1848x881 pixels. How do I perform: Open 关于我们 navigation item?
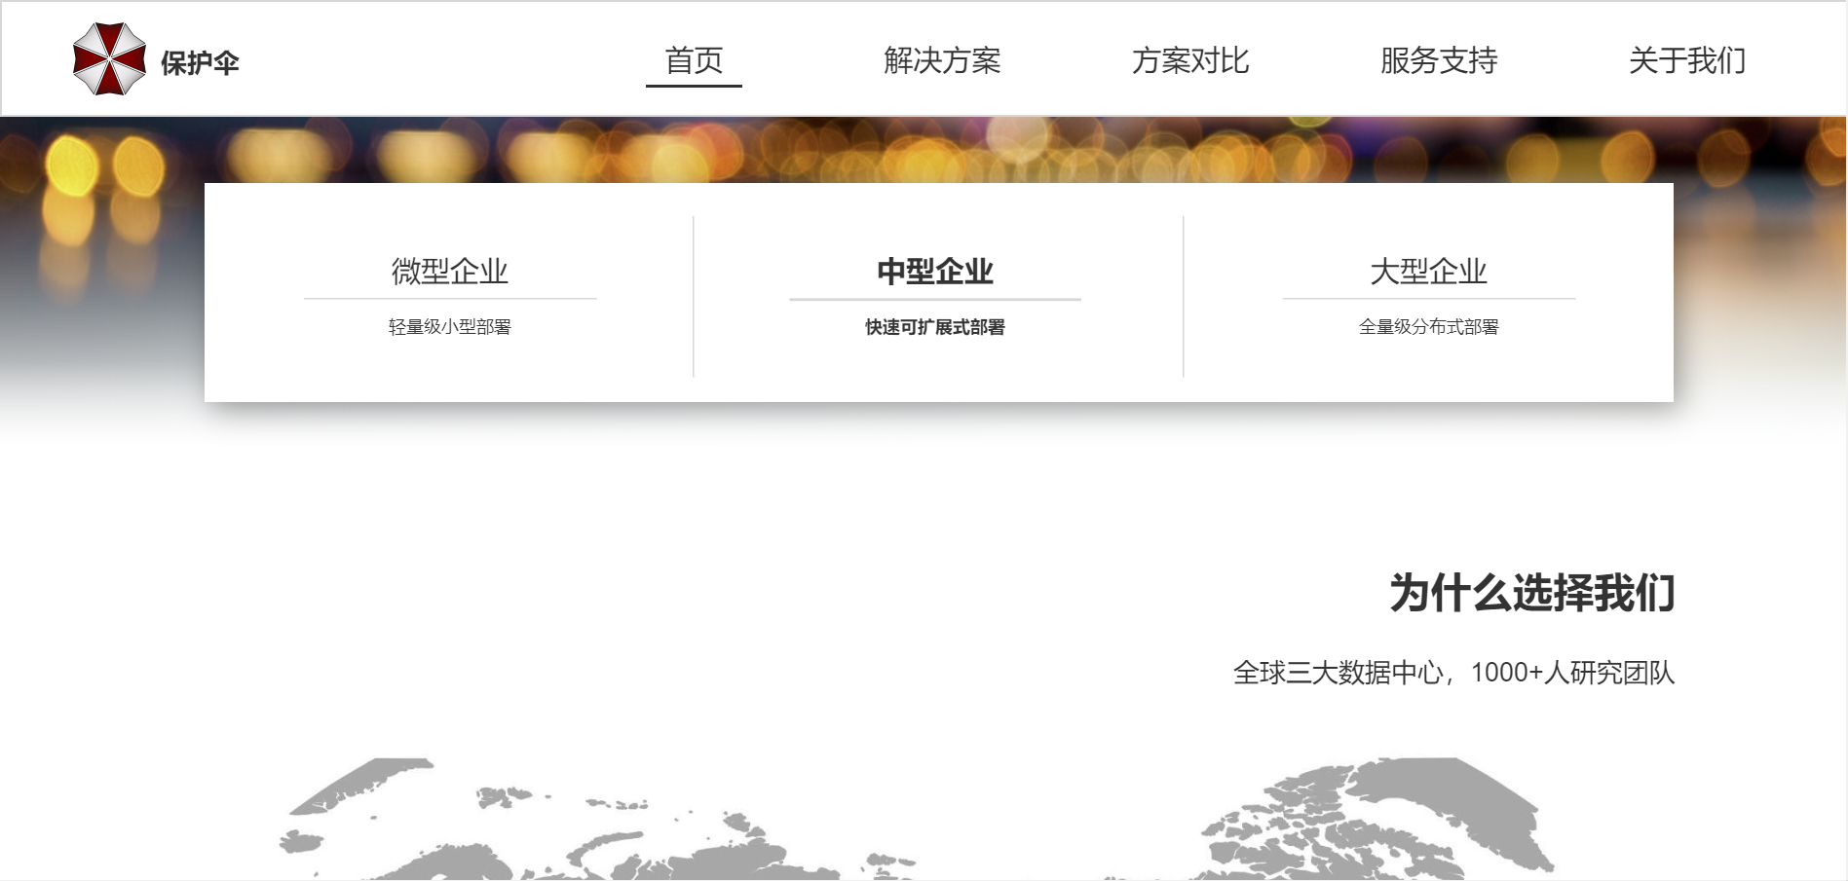coord(1687,60)
